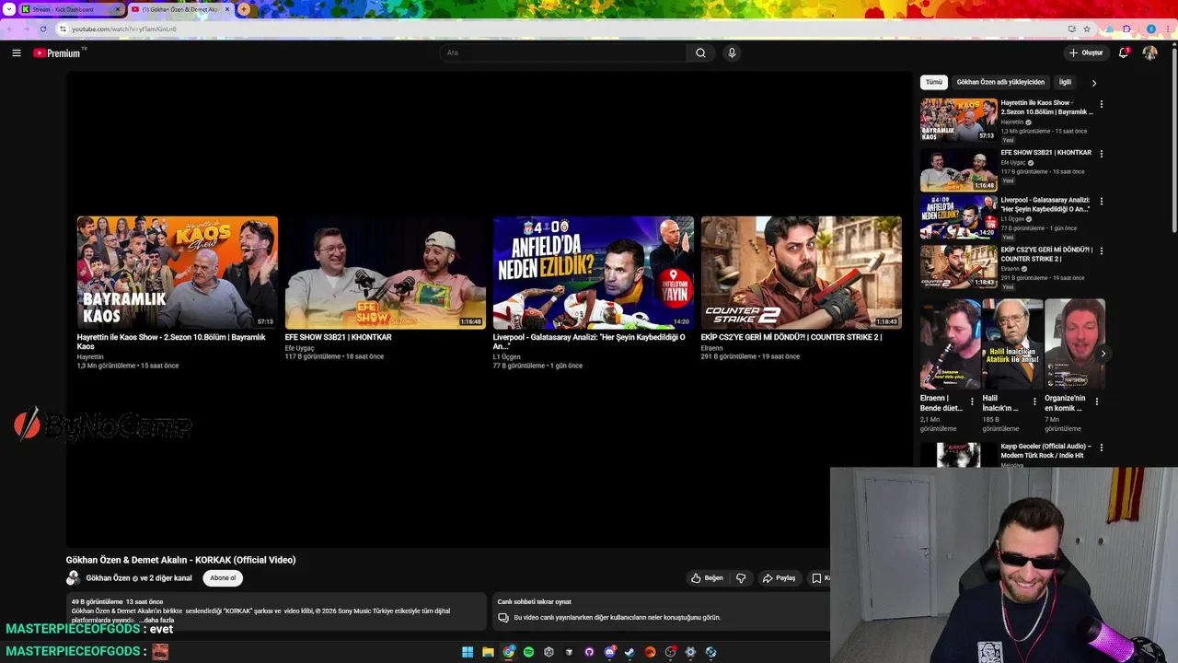The width and height of the screenshot is (1178, 663).
Task: Open Discord from taskbar
Action: click(609, 652)
